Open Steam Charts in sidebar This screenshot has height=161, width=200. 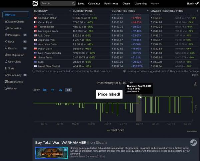(x=16, y=22)
